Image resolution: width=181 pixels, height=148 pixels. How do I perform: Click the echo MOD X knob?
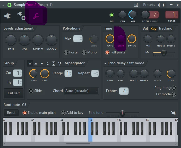pyautogui.click(x=134, y=73)
